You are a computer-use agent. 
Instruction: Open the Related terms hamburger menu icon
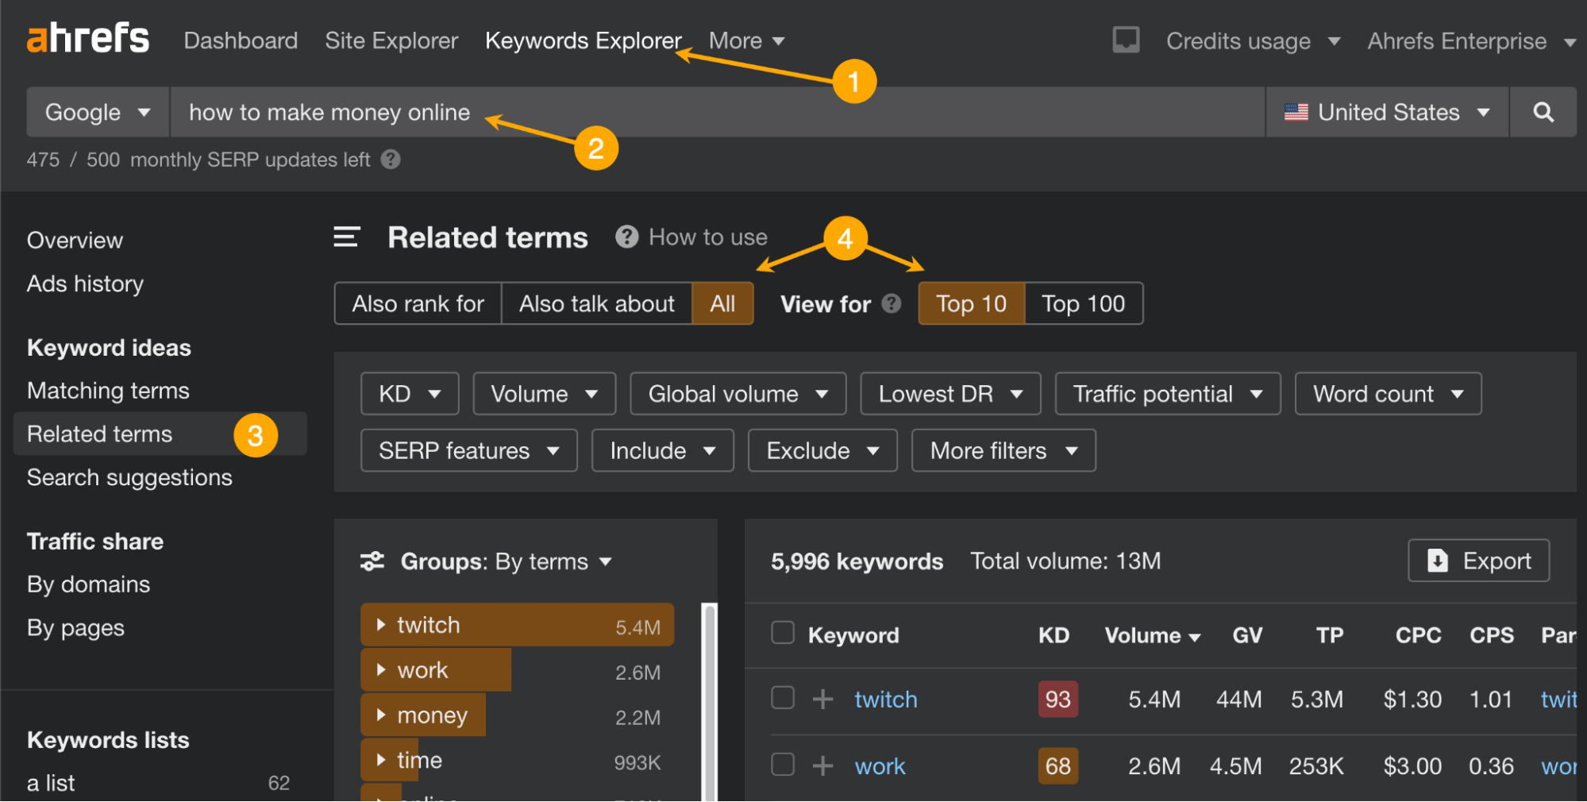click(x=345, y=237)
